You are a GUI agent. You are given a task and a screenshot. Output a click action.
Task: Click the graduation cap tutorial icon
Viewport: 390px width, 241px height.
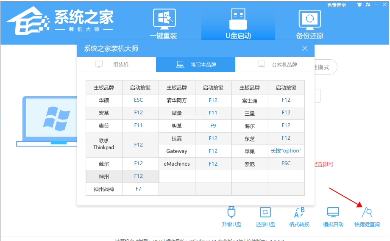pos(359,5)
